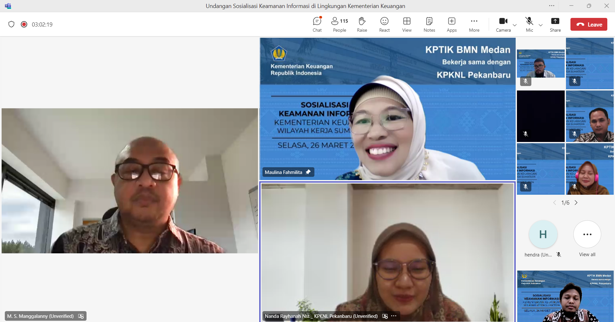This screenshot has width=615, height=322.
Task: Show the People participant list
Action: 339,25
